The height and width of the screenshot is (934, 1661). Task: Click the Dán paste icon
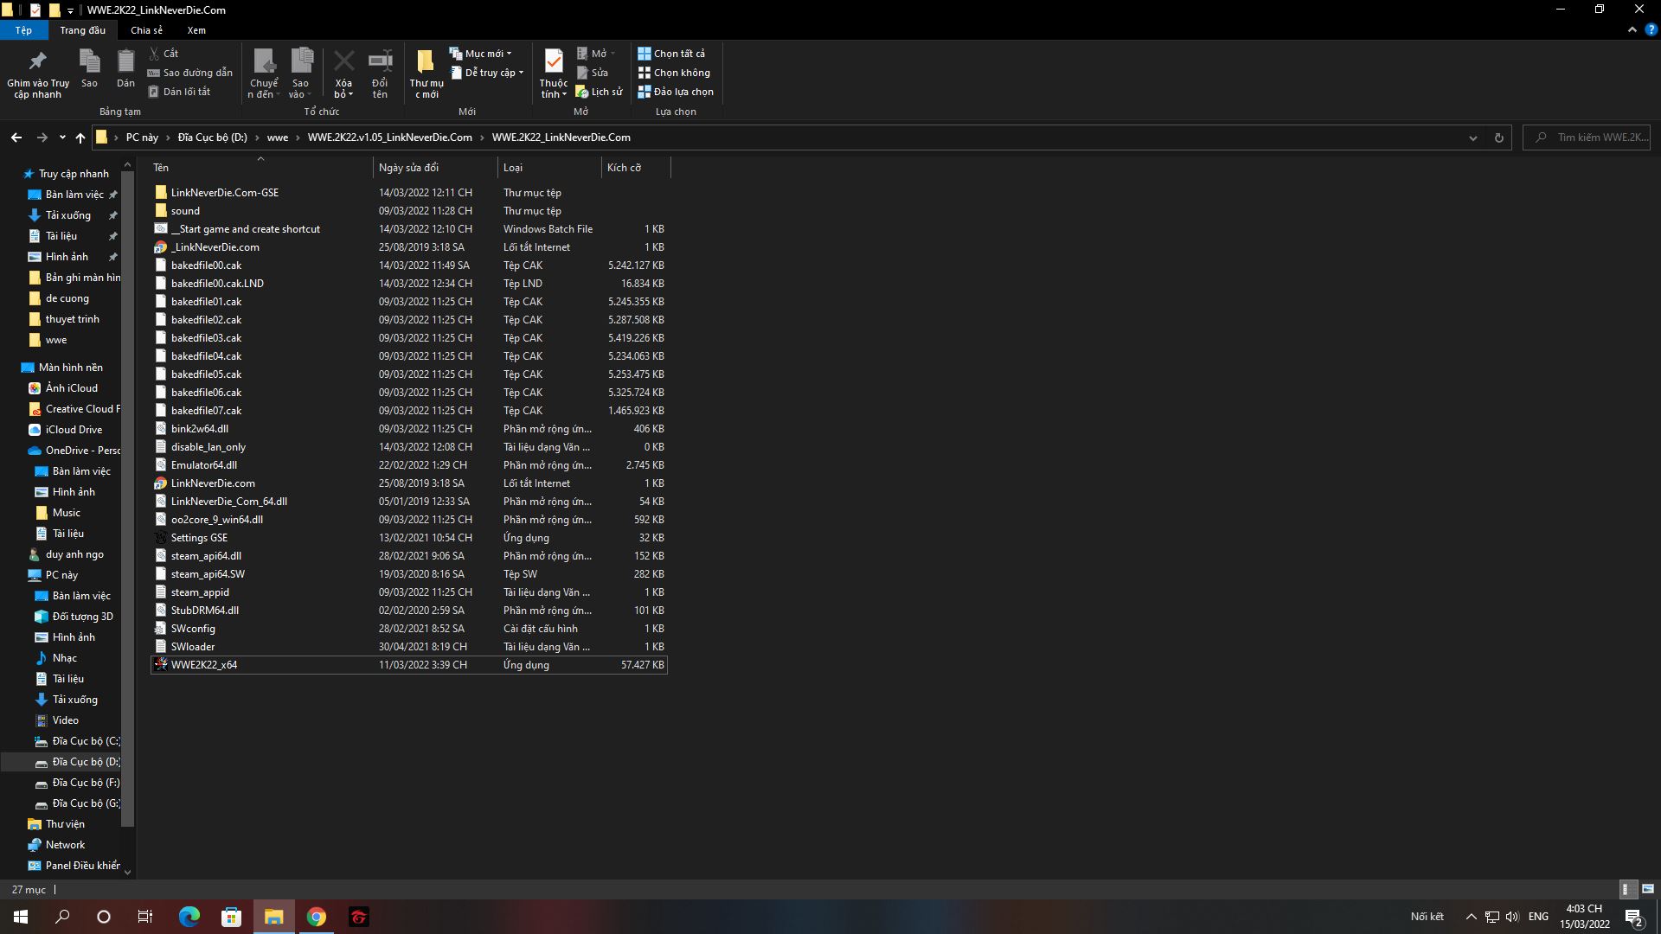tap(125, 62)
